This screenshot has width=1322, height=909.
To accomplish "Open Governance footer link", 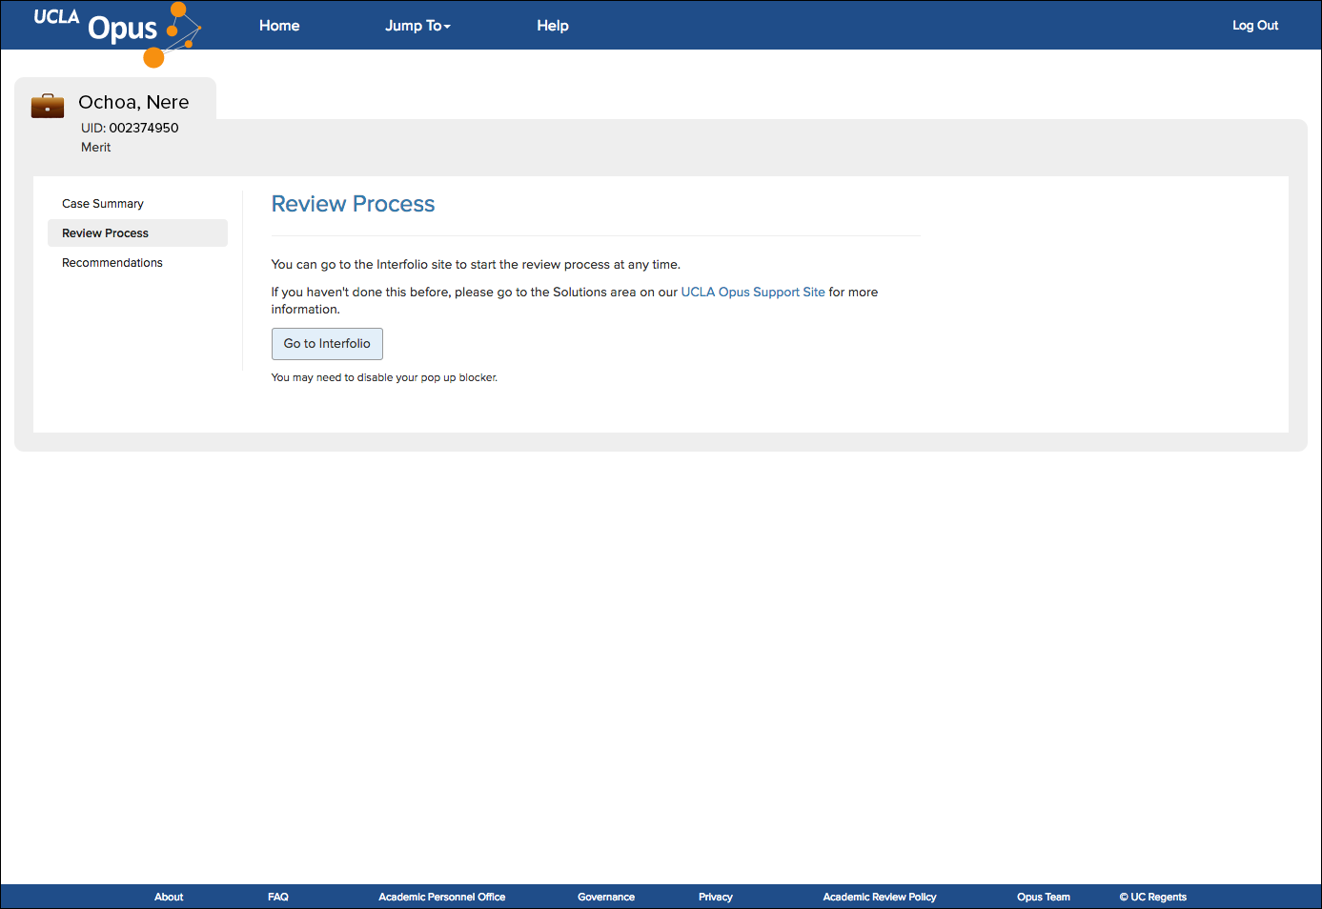I will [x=606, y=897].
